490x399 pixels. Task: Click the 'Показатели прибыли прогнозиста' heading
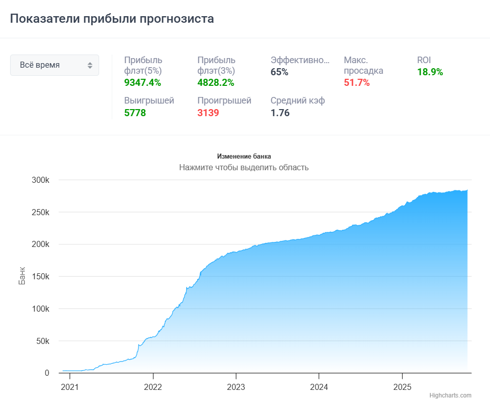click(112, 19)
